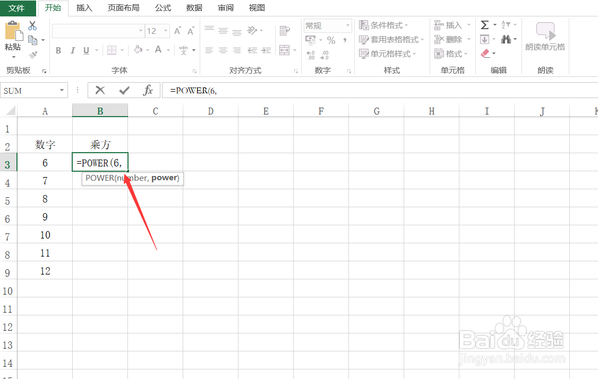Toggle bold formatting with the B icon
Screen dimensions: 598x379
click(x=58, y=50)
